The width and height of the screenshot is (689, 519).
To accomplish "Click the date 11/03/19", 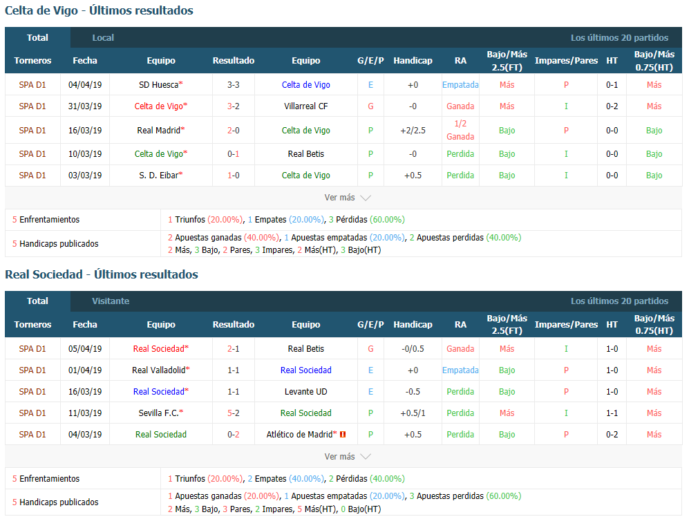I will [85, 413].
